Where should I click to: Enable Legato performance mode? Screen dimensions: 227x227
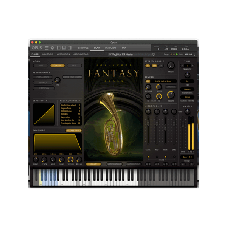(43, 82)
